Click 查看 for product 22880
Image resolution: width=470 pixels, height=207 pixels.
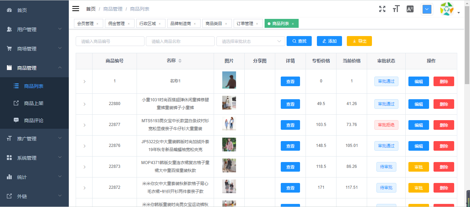click(290, 104)
